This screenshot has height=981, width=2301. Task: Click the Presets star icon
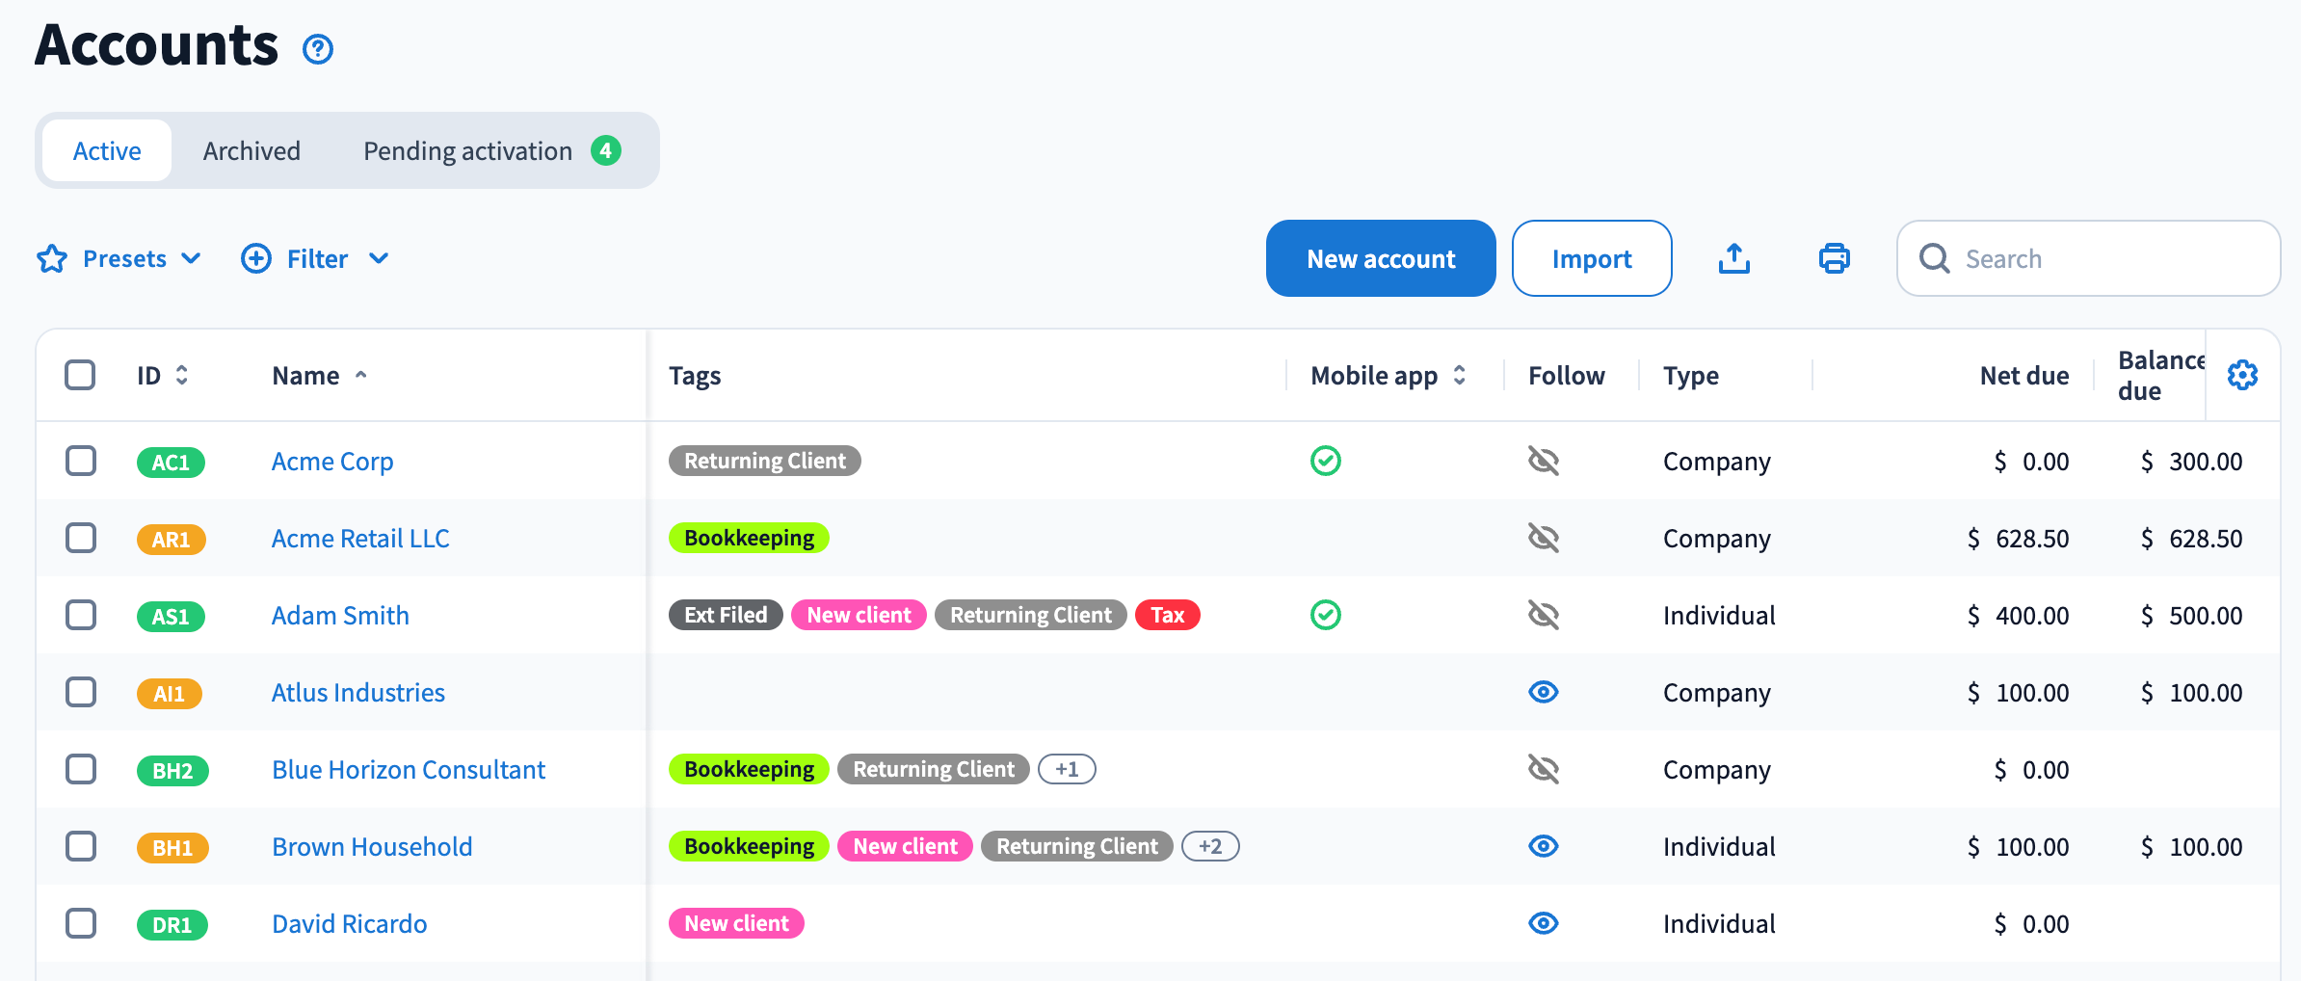[x=52, y=258]
